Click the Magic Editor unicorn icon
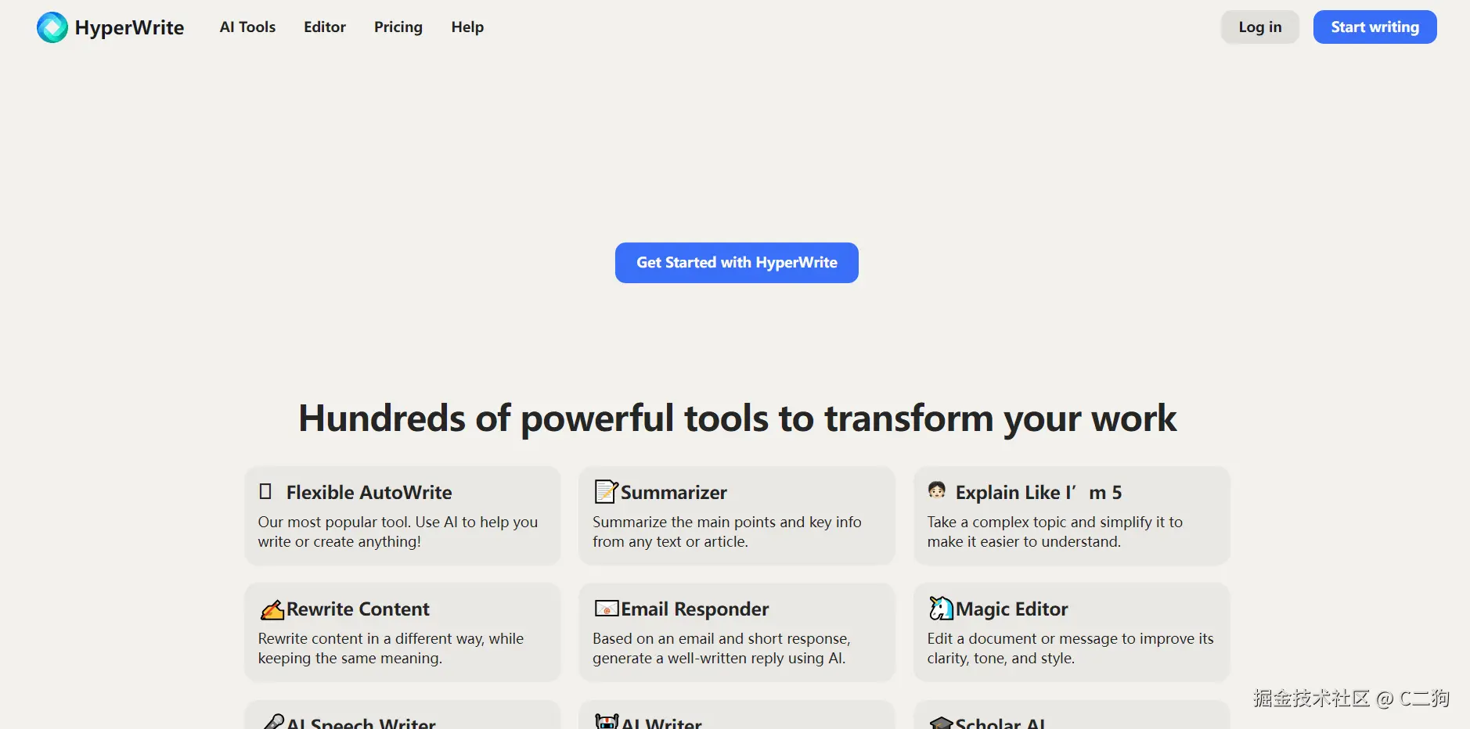 pyautogui.click(x=941, y=608)
